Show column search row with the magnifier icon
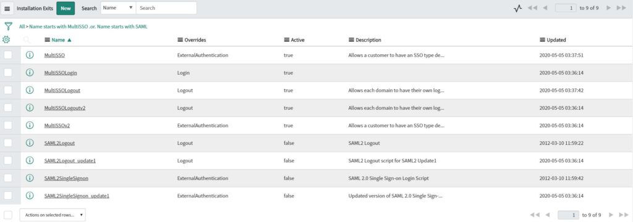 27,40
